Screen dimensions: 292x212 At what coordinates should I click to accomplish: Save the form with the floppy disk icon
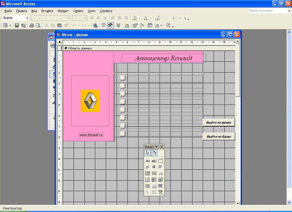click(17, 25)
